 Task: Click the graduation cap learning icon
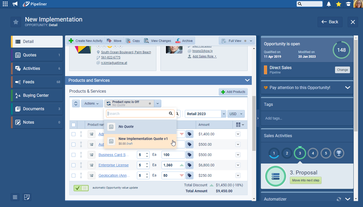[348, 4]
